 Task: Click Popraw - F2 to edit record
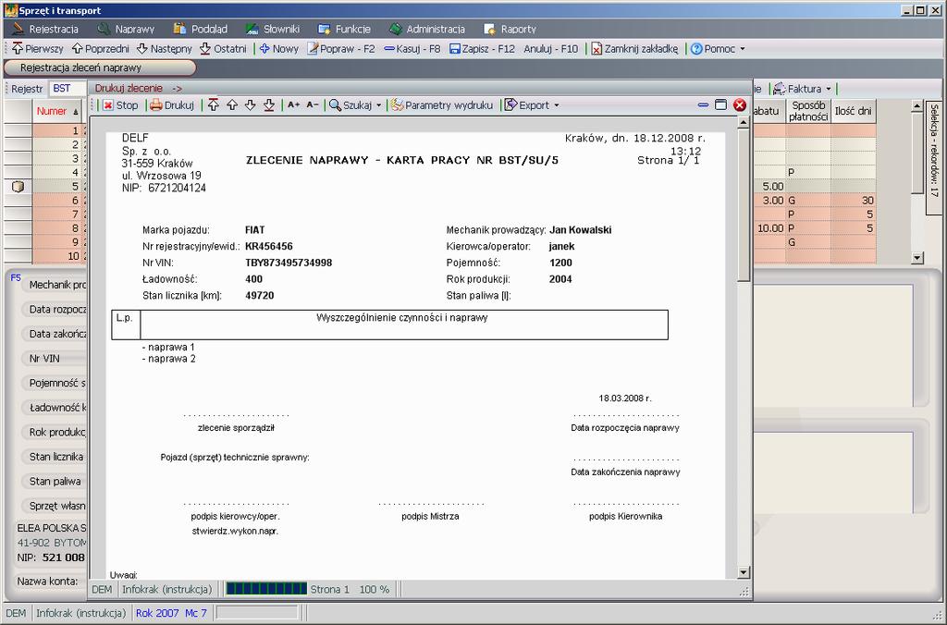(x=341, y=48)
